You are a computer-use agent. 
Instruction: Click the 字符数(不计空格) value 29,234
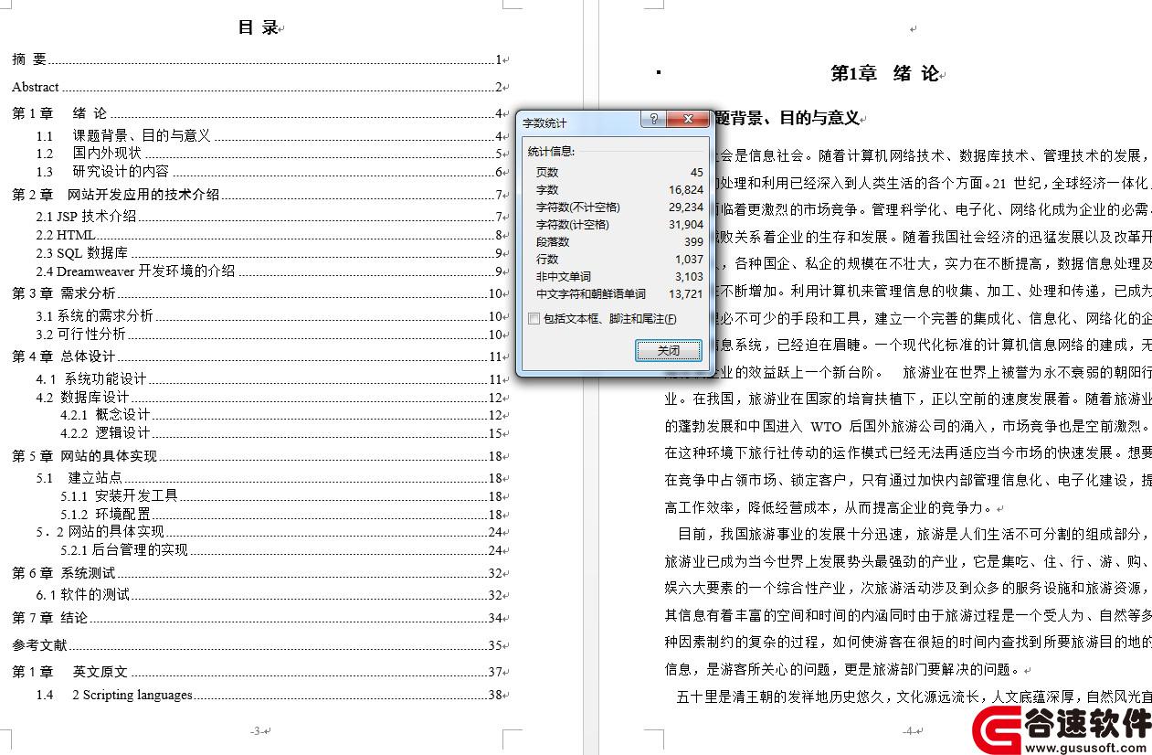tap(686, 207)
